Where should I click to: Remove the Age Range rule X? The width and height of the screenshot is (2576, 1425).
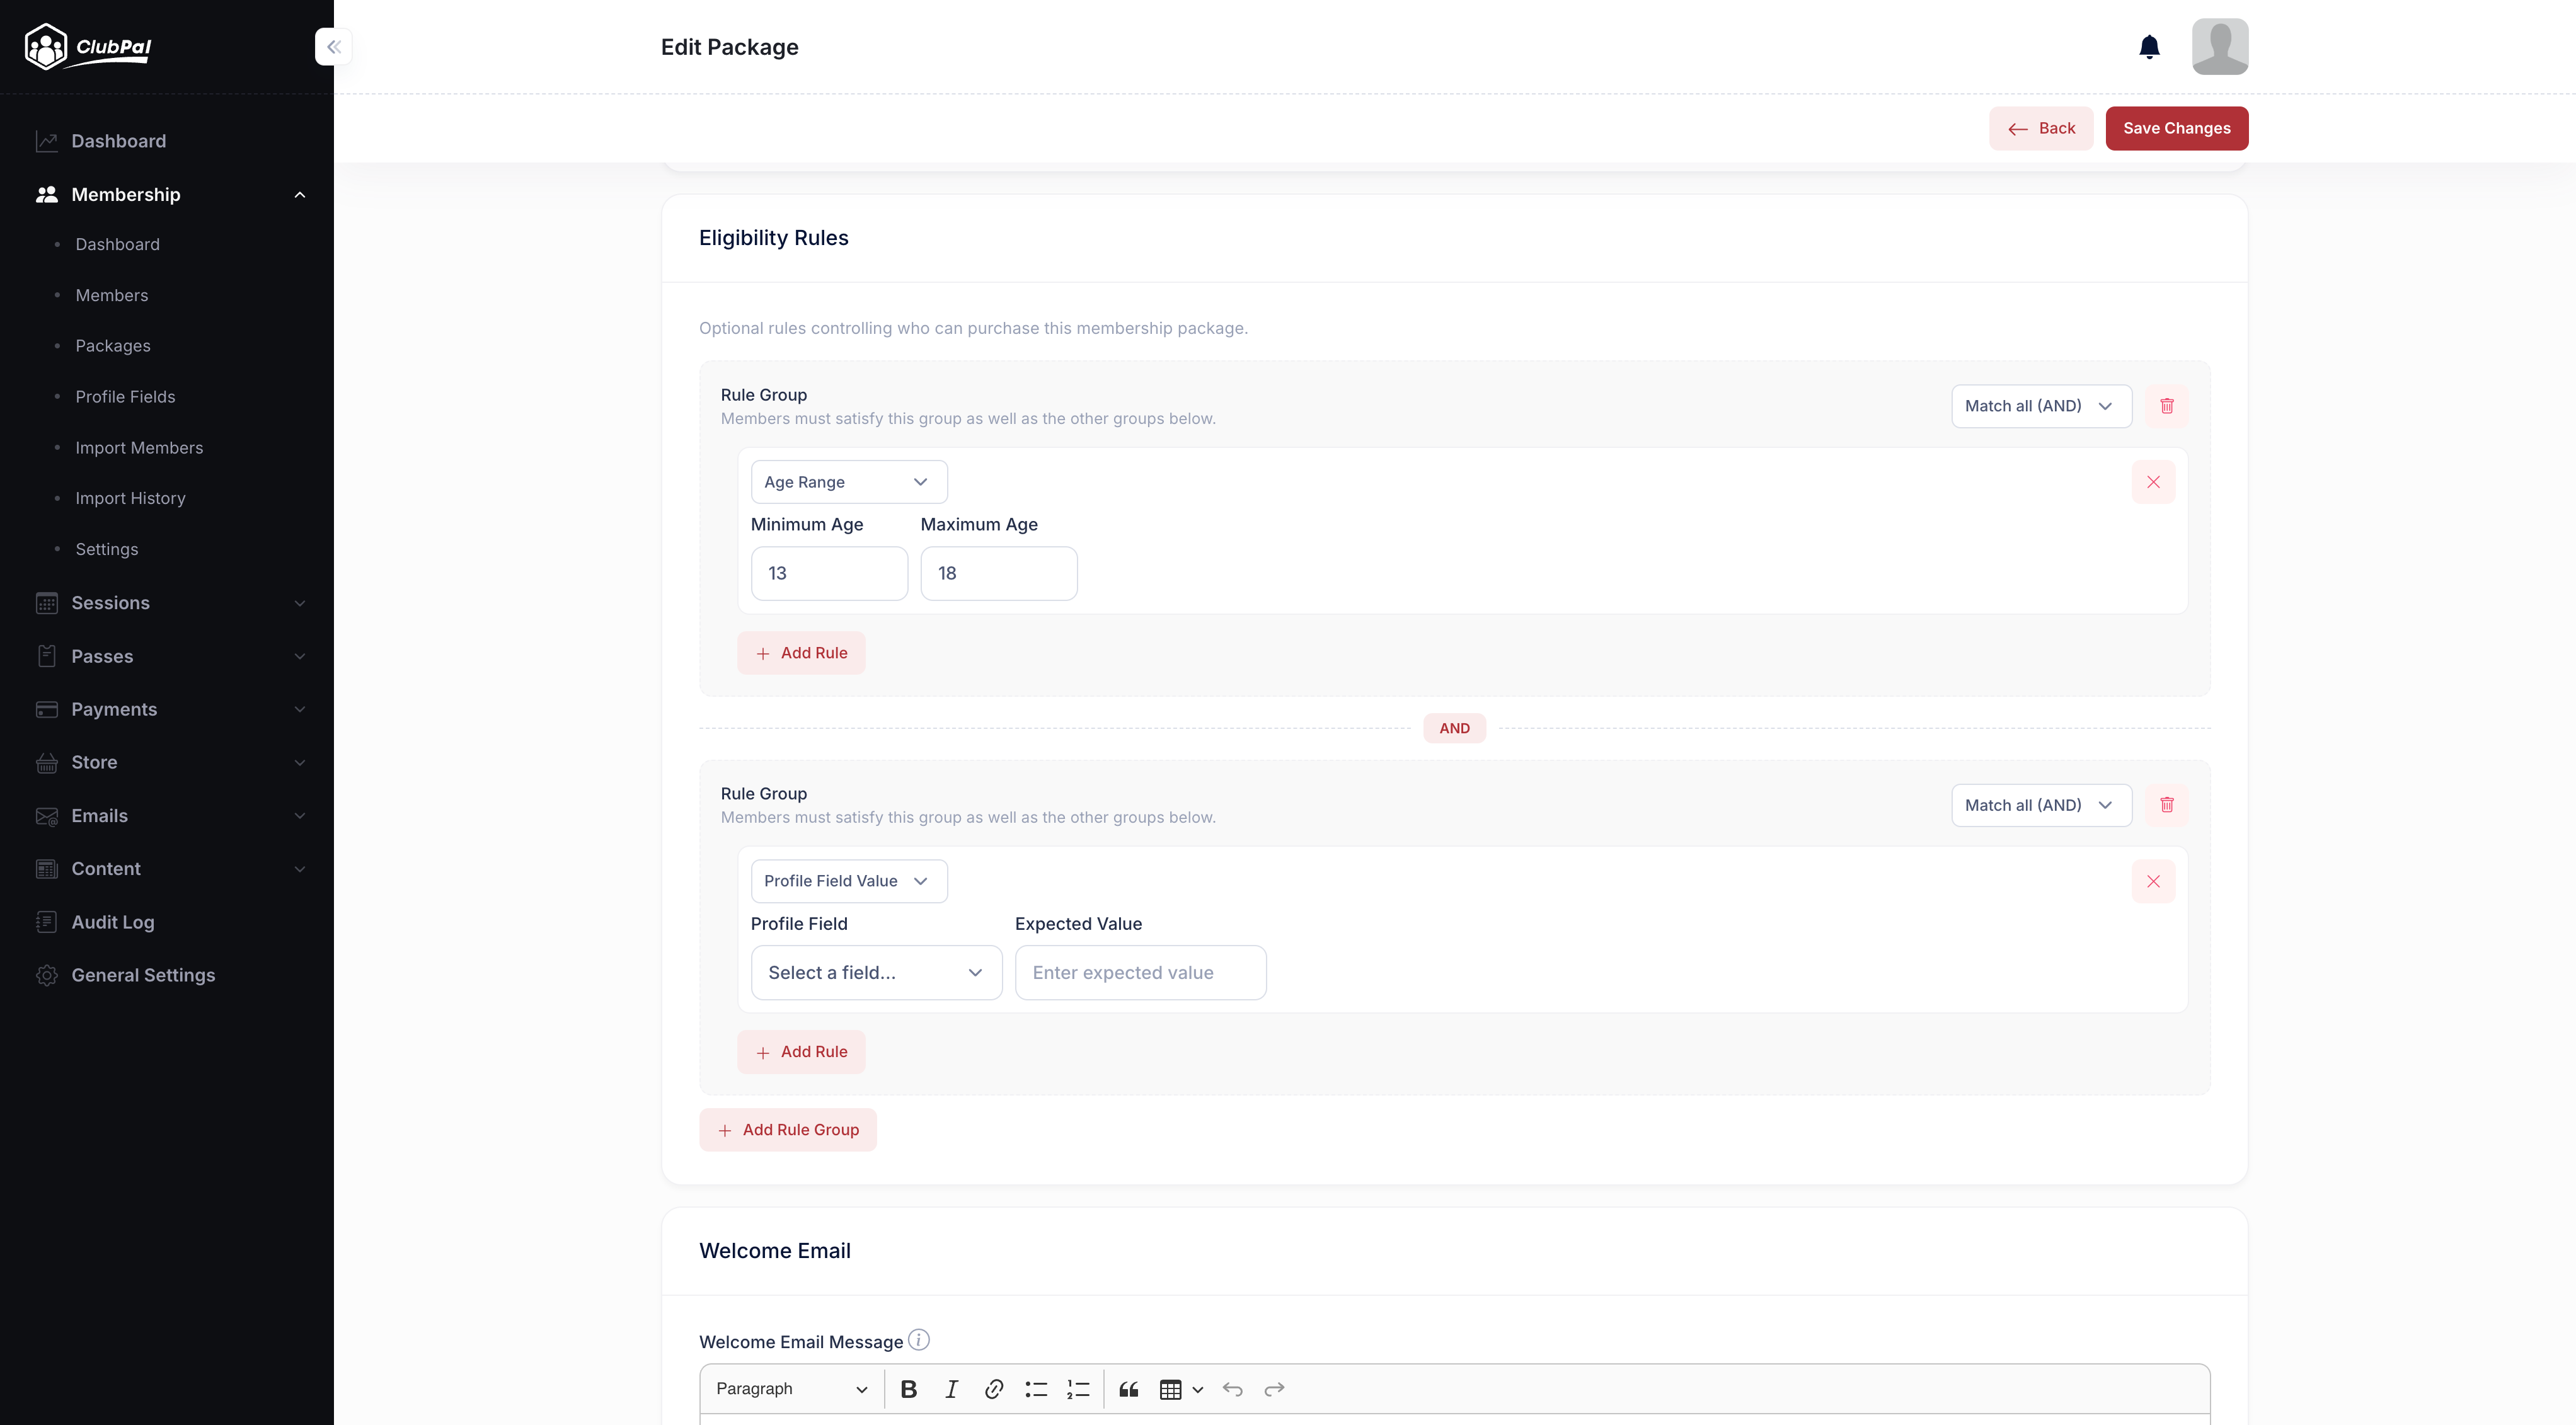pyautogui.click(x=2153, y=482)
